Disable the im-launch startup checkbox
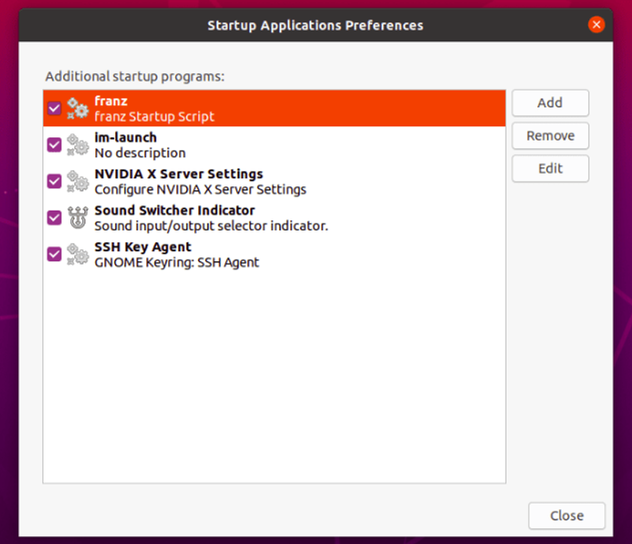Screen dimensions: 632x544 click(x=55, y=145)
